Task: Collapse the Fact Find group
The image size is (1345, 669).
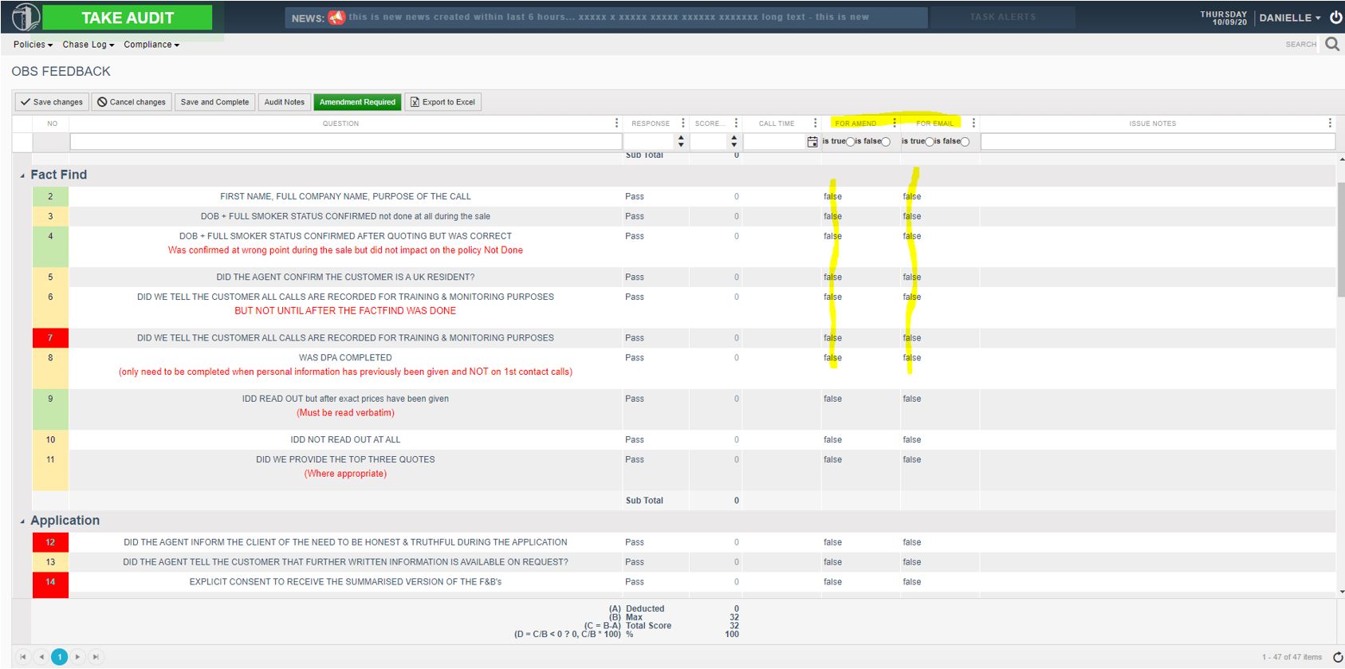Action: click(x=22, y=175)
